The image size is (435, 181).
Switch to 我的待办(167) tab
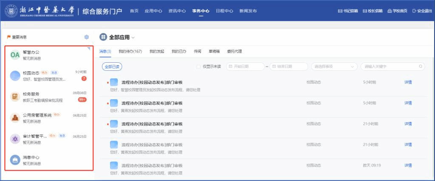click(x=130, y=51)
